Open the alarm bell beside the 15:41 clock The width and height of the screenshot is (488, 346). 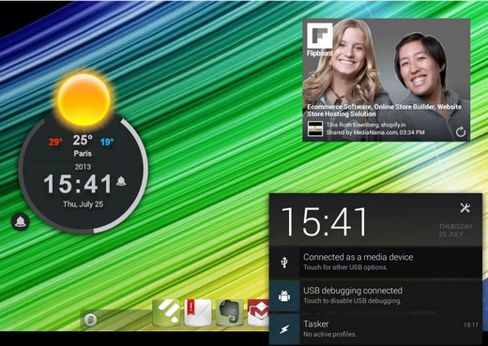[121, 181]
